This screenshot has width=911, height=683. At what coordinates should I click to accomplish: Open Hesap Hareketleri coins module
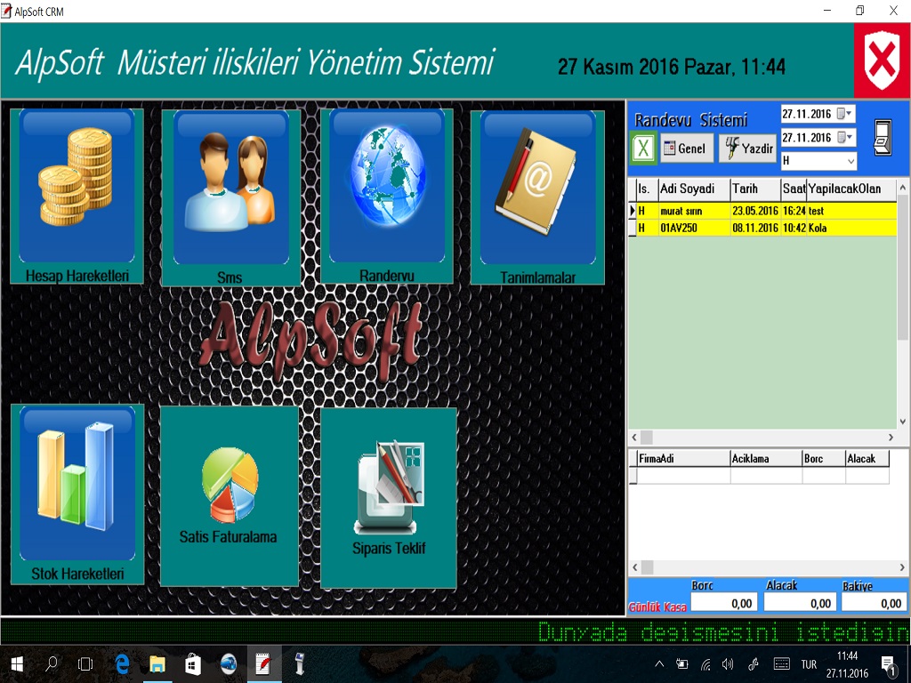[x=77, y=196]
